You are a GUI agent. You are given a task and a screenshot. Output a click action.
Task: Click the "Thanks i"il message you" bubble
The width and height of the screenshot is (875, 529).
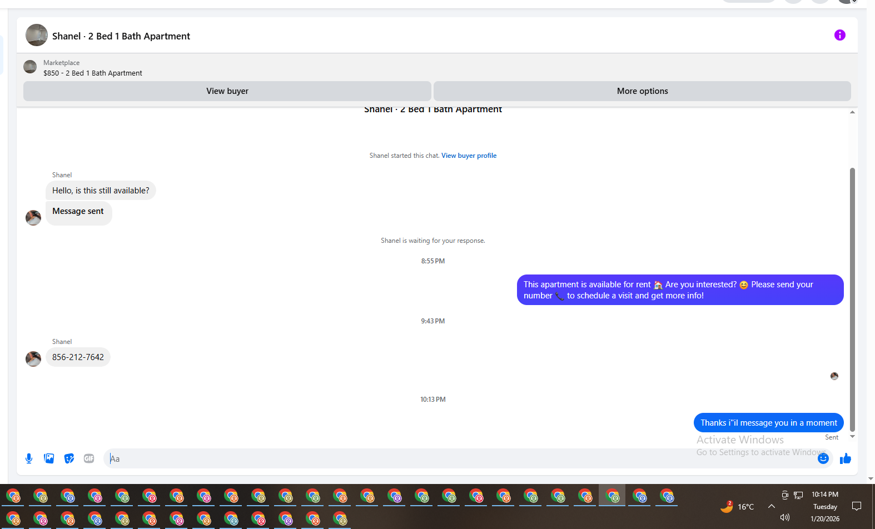click(768, 423)
